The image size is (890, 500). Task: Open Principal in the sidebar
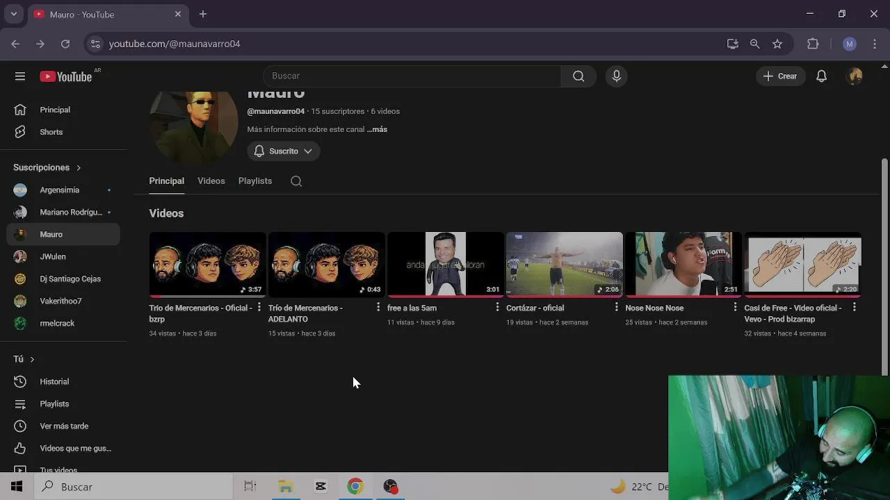pyautogui.click(x=63, y=110)
